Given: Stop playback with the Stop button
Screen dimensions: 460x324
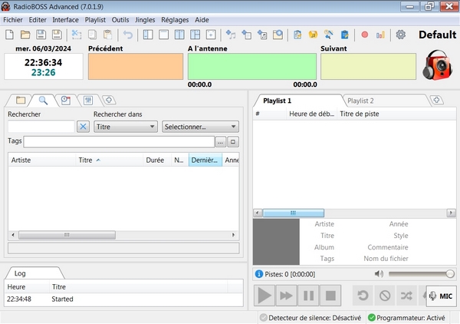Looking at the screenshot, I should (x=330, y=296).
